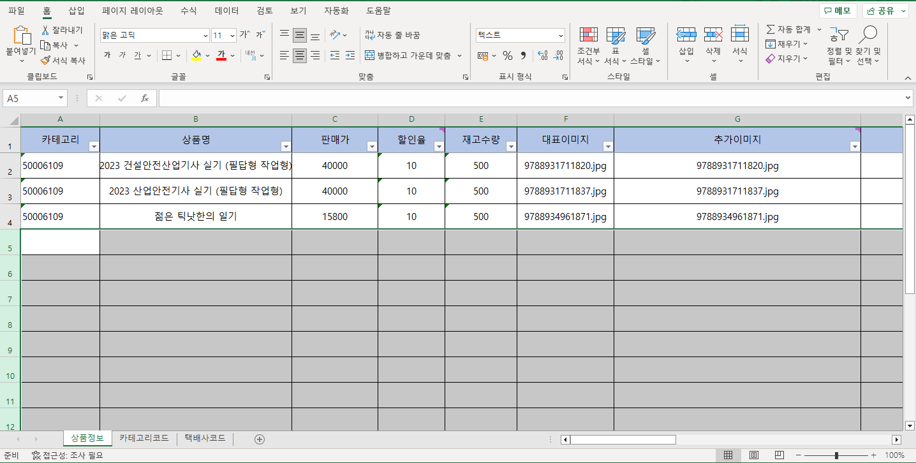
Task: Switch to the 카테고리코드 sheet tab
Action: (x=144, y=438)
